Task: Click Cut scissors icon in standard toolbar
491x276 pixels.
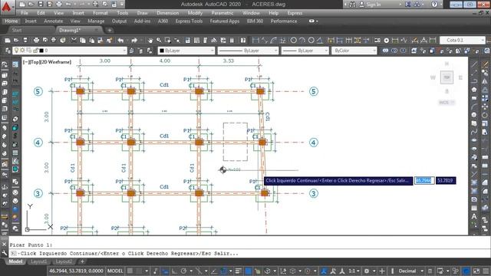Action: [x=74, y=40]
